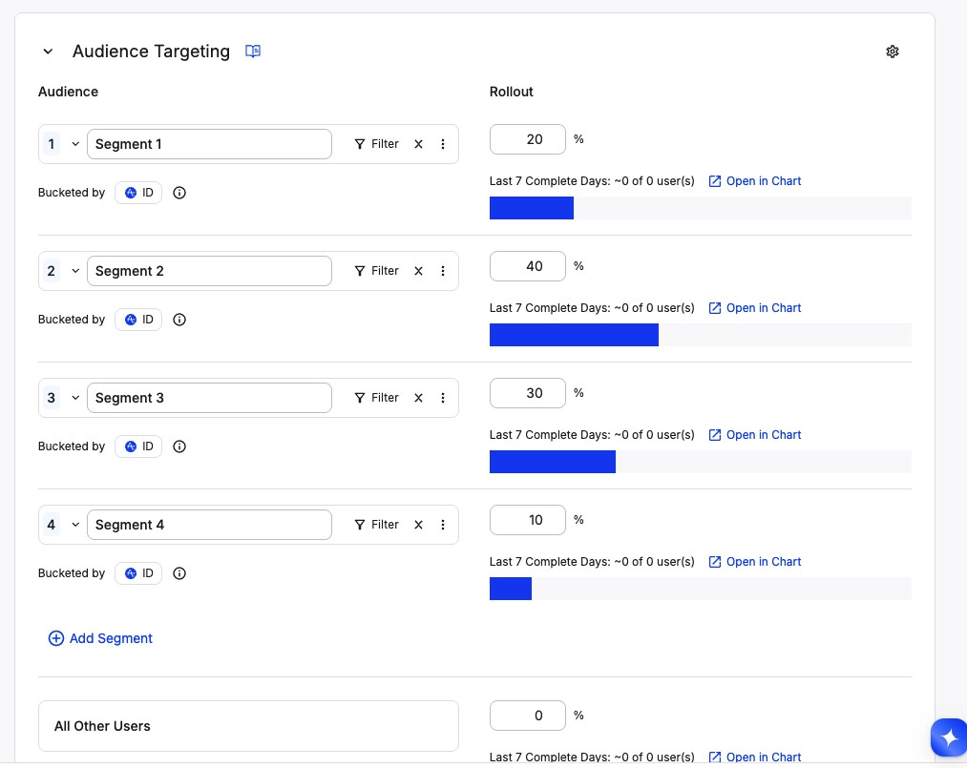
Task: Select the All Other Users row
Action: [x=248, y=726]
